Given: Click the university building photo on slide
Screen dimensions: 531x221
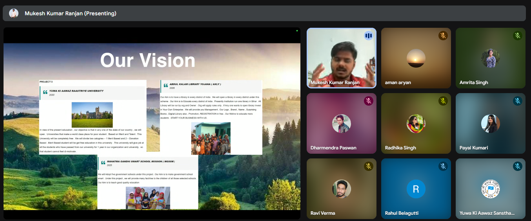Looking at the screenshot, I should point(92,115).
